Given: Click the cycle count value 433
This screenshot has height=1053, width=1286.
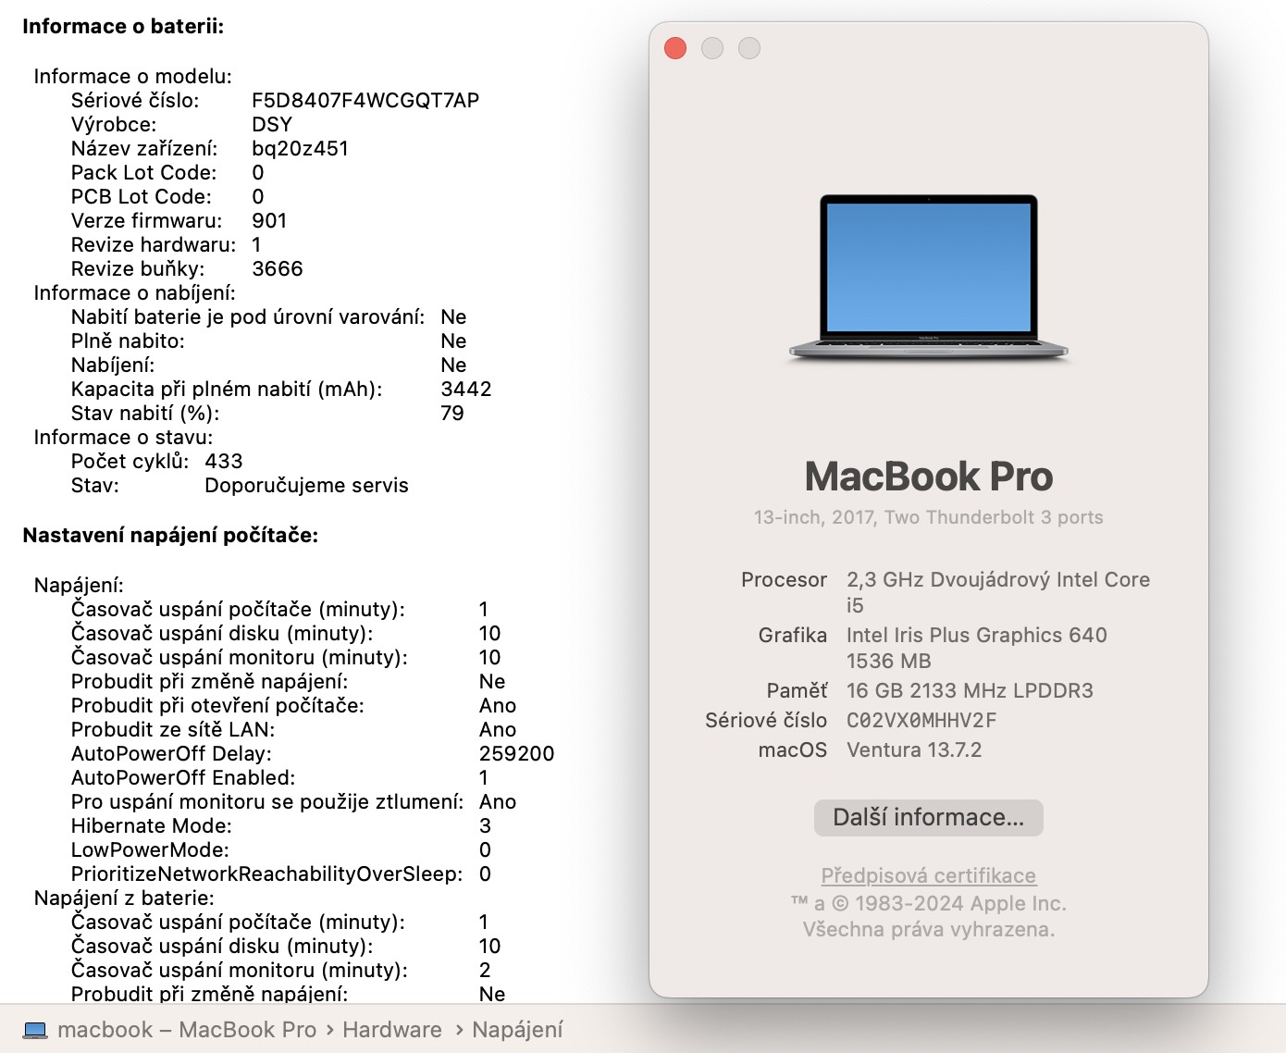Looking at the screenshot, I should (224, 462).
